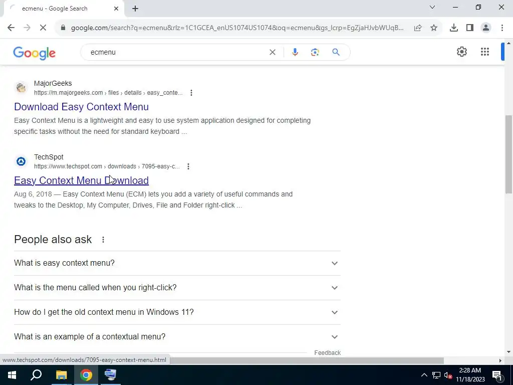Open 'Easy Context Menu Download' result
The image size is (513, 385).
pos(82,180)
